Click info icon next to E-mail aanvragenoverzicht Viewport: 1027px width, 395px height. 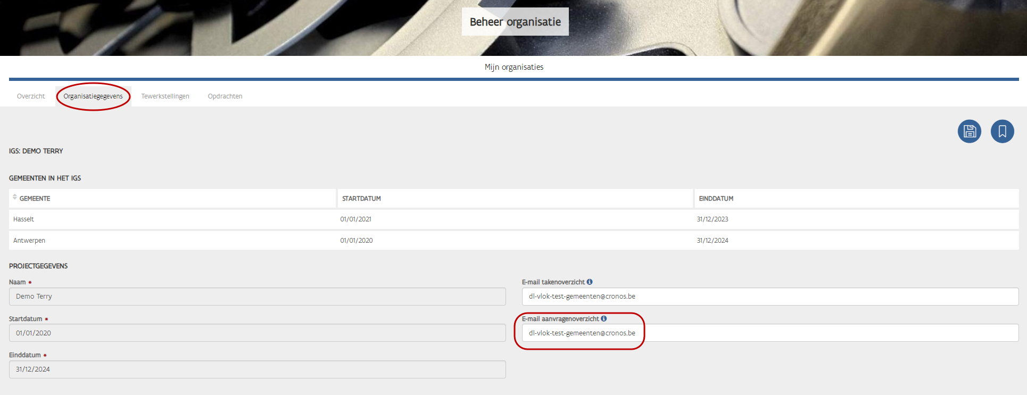(604, 318)
